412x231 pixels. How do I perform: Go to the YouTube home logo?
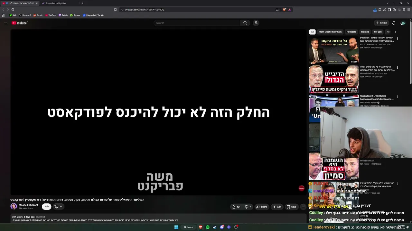(19, 23)
